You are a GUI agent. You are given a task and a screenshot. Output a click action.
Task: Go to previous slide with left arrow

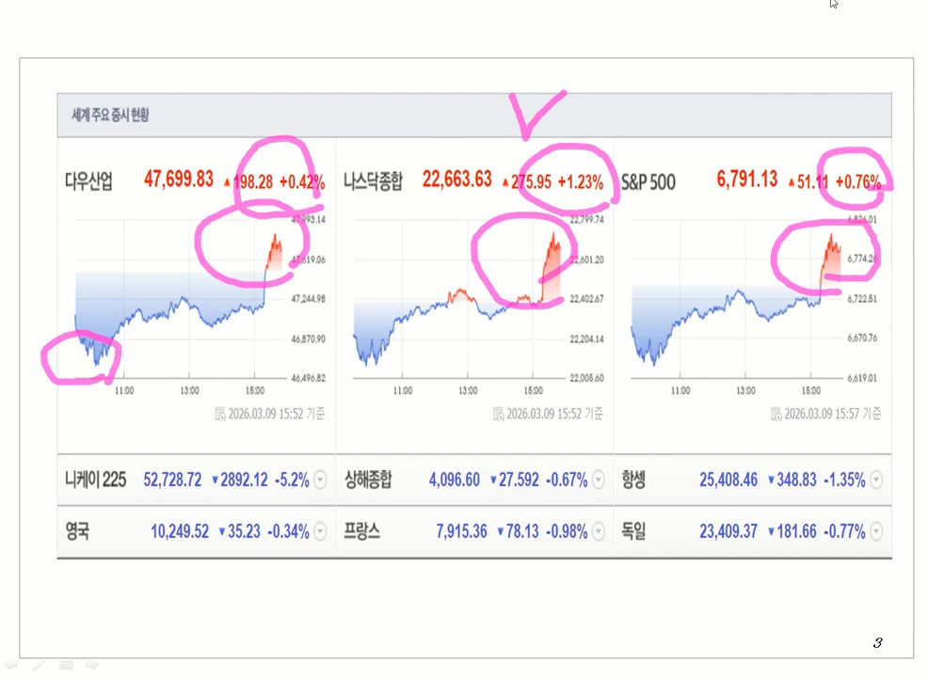(10, 665)
